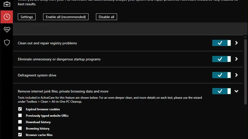Image resolution: width=248 pixels, height=139 pixels.
Task: Open the shield security sidebar icon
Action: pos(7,42)
